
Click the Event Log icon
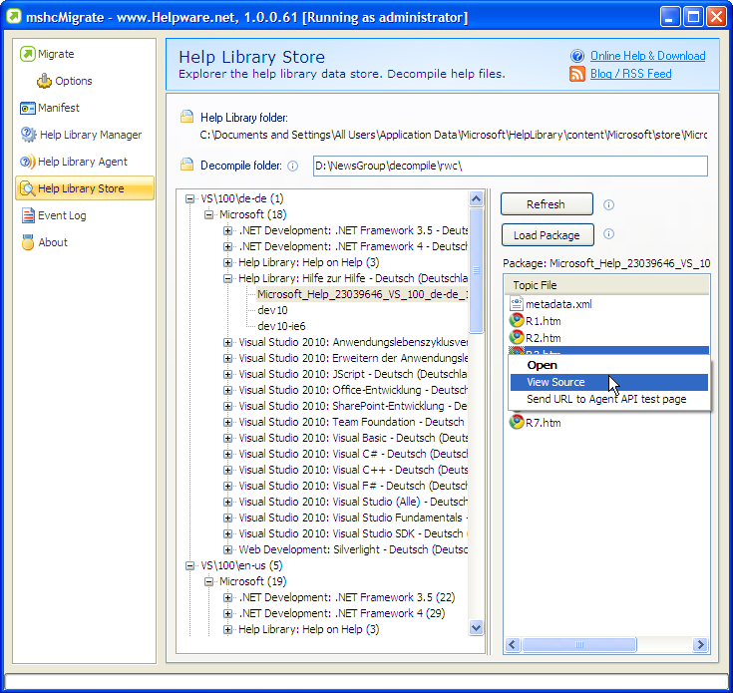28,215
